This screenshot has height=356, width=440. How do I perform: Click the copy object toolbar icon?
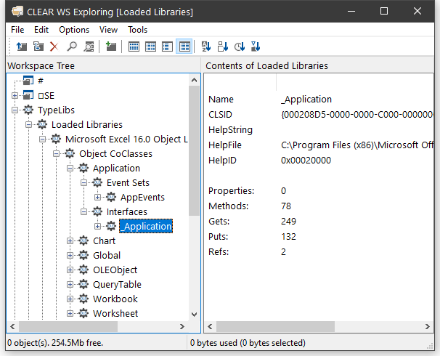pos(38,46)
